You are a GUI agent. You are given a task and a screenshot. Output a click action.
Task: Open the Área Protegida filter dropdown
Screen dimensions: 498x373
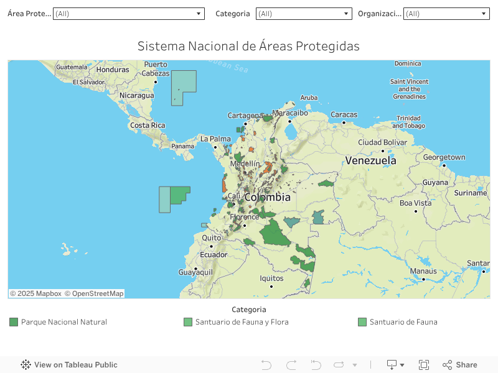(x=129, y=14)
